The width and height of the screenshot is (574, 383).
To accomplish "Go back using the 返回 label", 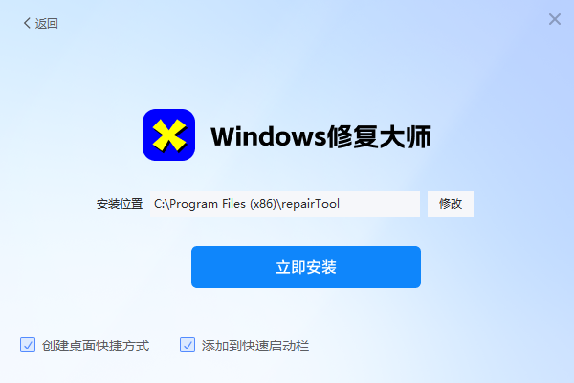I will click(47, 23).
